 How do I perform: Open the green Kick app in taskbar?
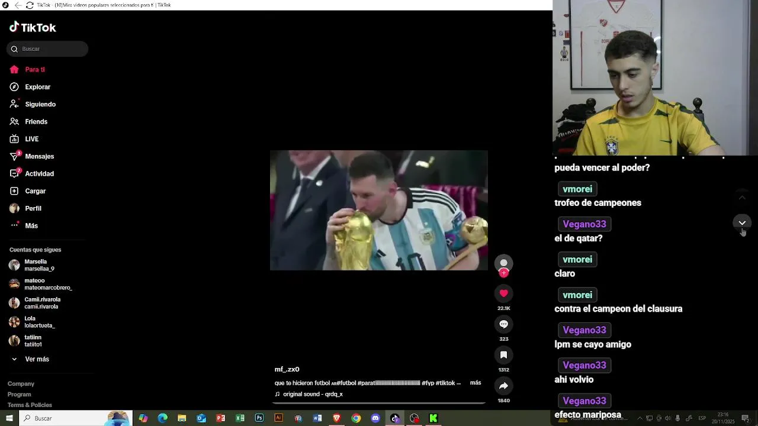(433, 418)
